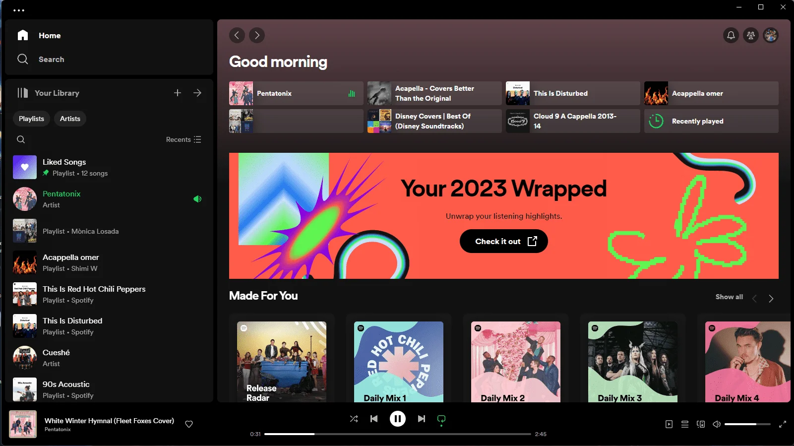Toggle shuffle playback
The image size is (794, 446).
(354, 419)
